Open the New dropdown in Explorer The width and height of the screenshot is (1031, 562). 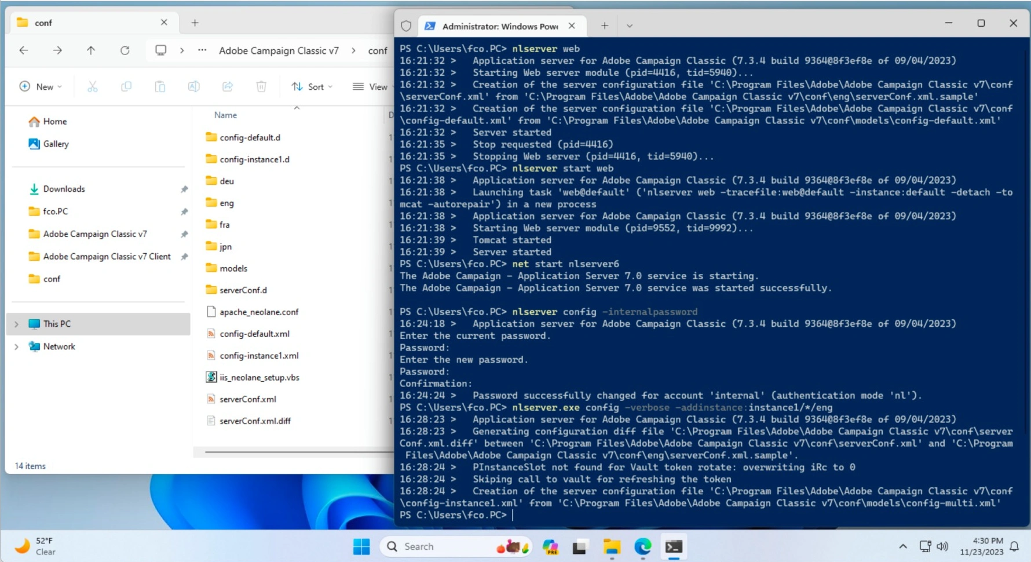click(x=41, y=86)
